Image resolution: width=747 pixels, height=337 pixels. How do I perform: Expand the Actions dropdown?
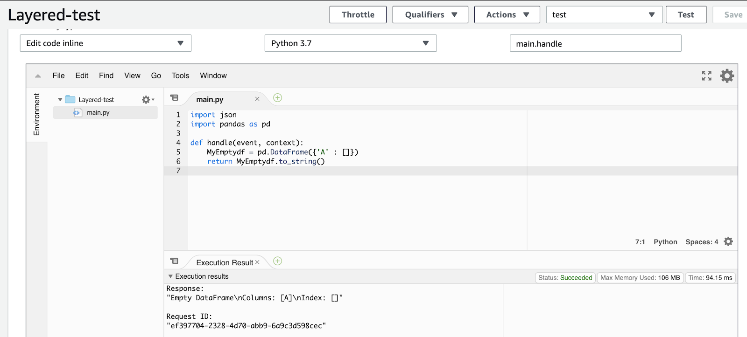coord(507,14)
